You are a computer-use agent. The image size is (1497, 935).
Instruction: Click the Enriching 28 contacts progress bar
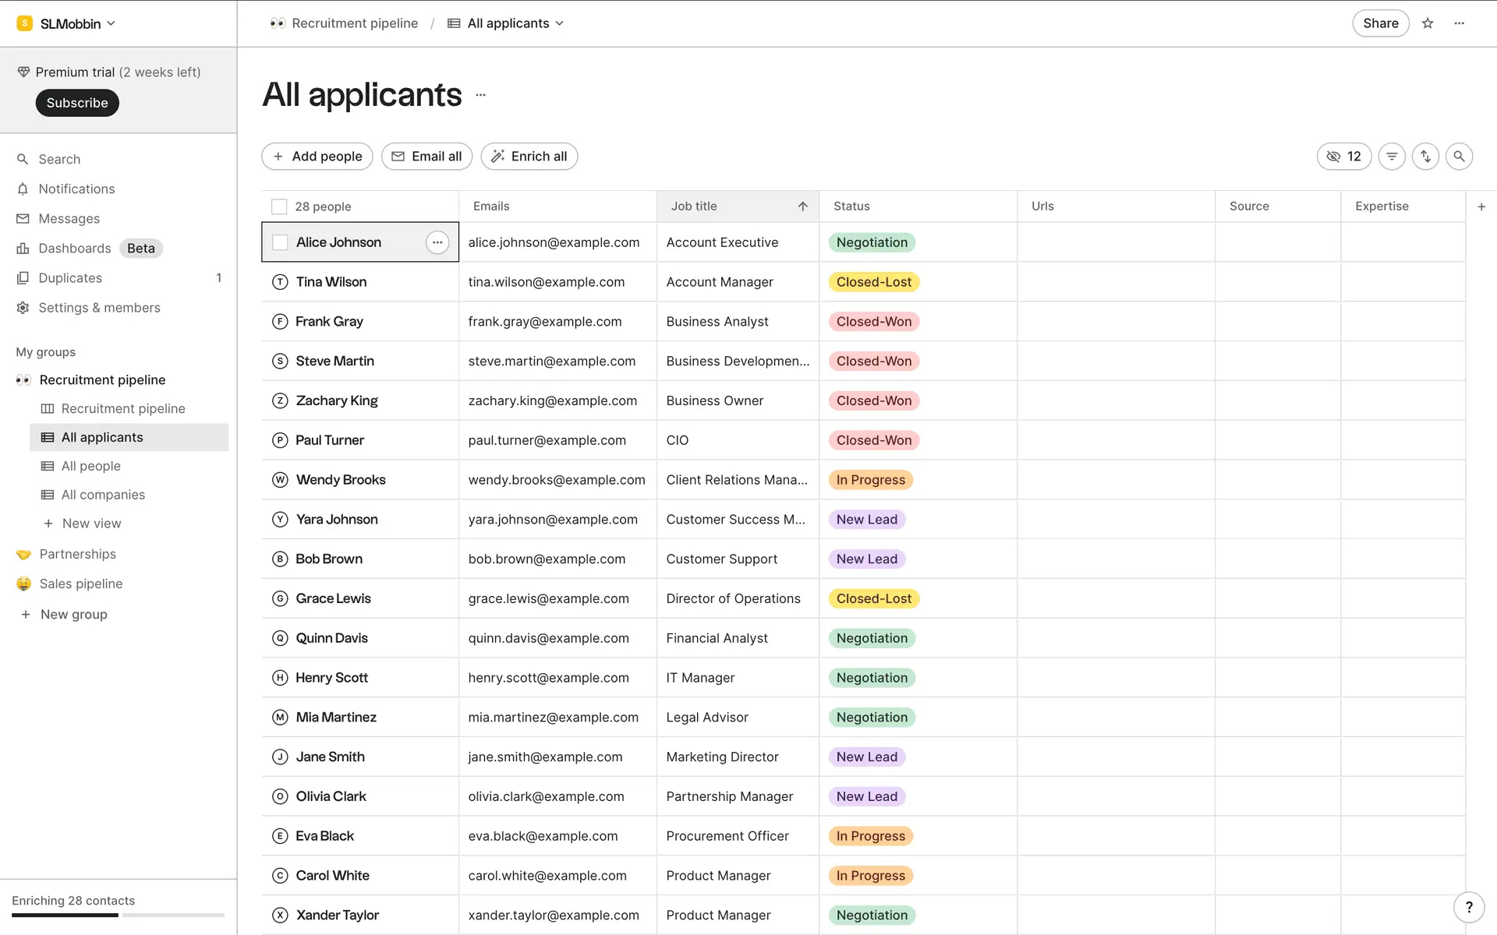click(118, 915)
